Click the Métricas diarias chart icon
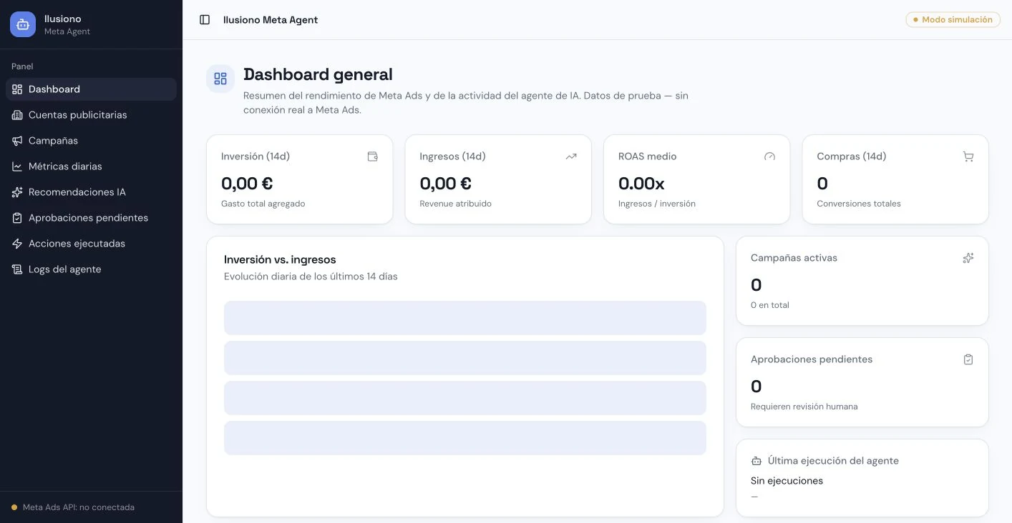The image size is (1012, 523). click(x=17, y=166)
